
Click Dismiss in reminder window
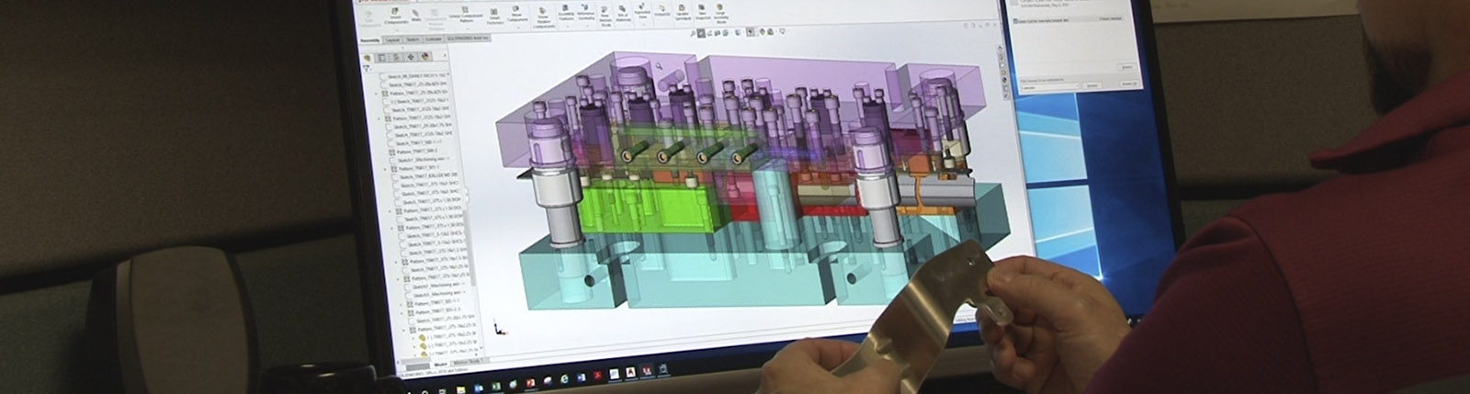1126,67
